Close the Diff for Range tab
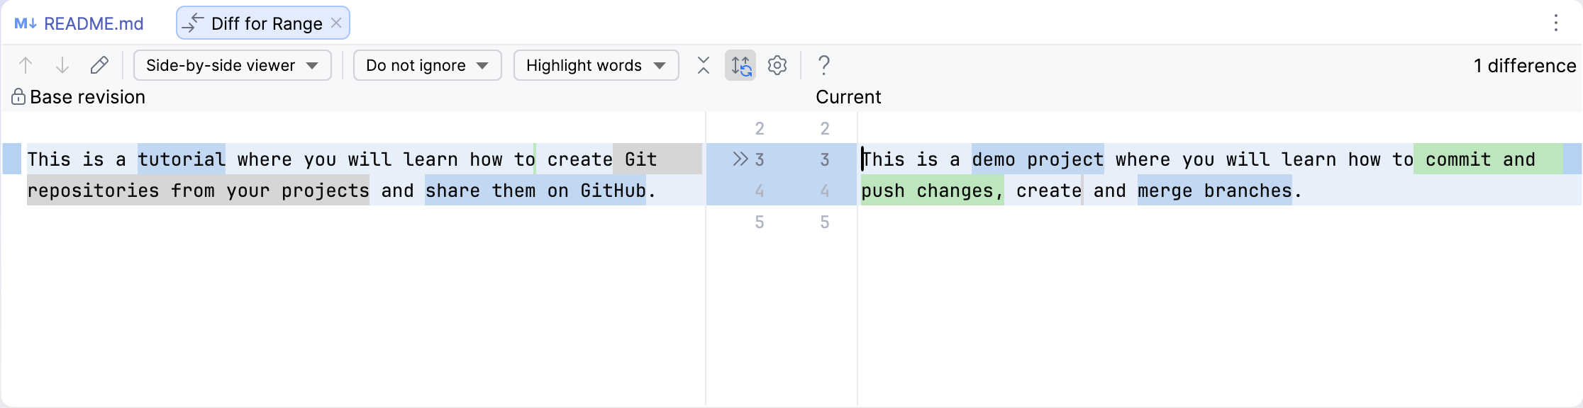This screenshot has height=408, width=1583. [336, 23]
